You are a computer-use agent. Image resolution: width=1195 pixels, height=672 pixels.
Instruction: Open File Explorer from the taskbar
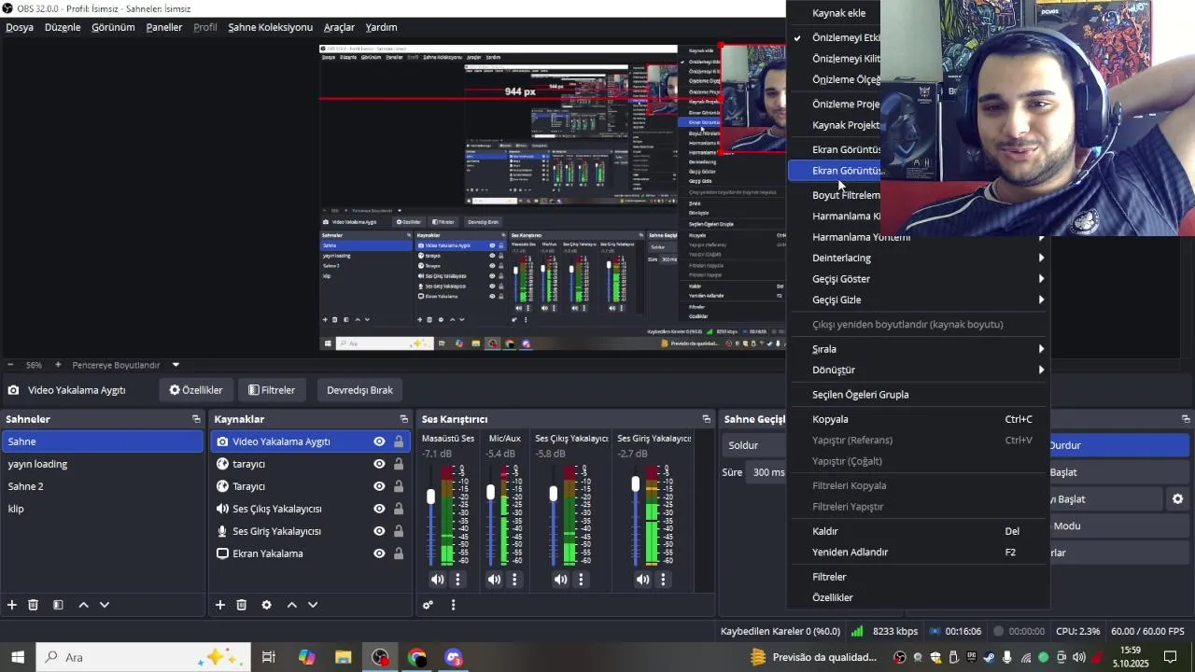point(343,657)
